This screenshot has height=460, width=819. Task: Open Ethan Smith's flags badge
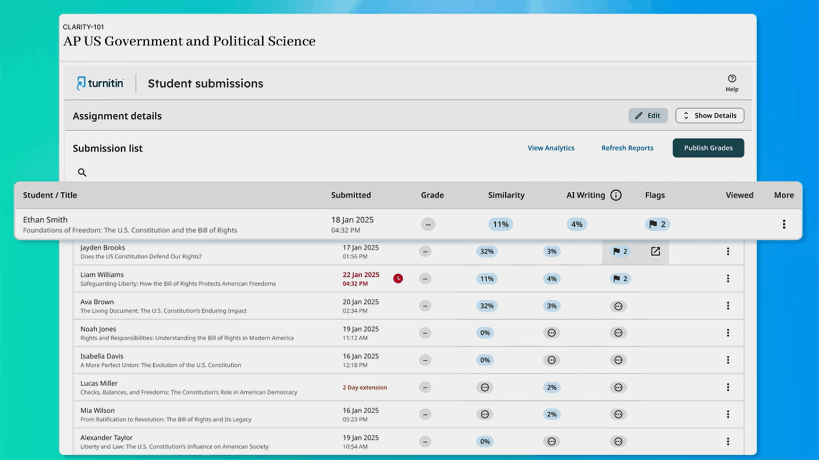(x=658, y=225)
